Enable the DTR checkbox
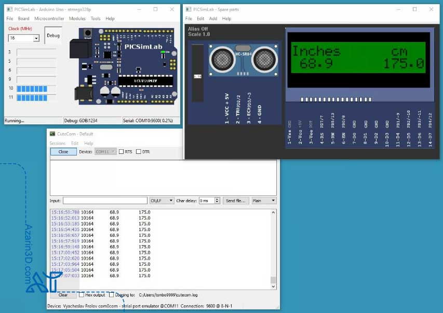Viewport: 443px width, 313px height. [x=138, y=152]
